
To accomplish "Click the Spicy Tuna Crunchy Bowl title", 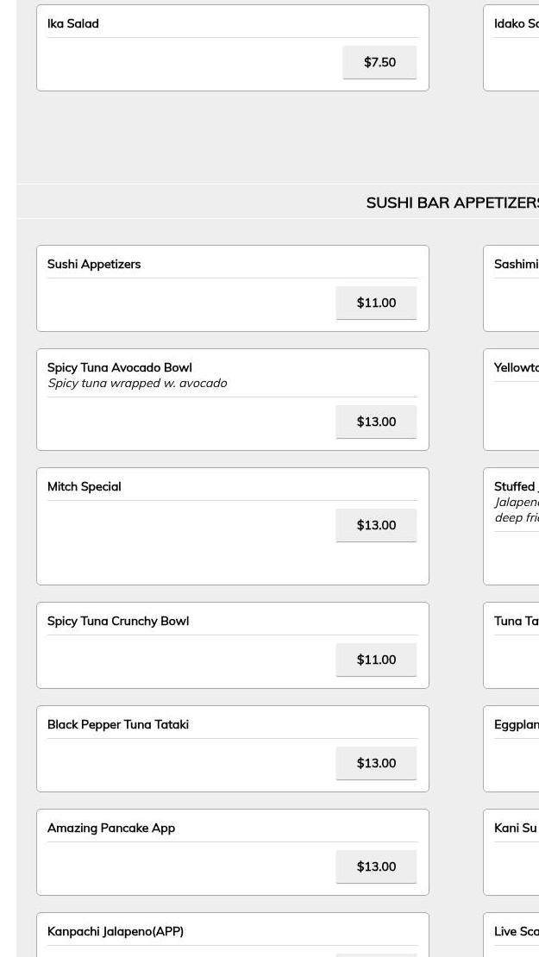I will coord(118,622).
